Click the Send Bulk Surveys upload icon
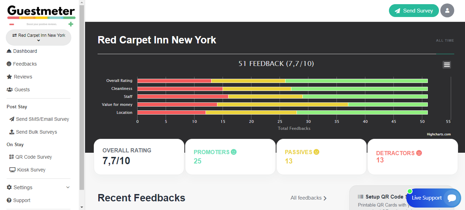The image size is (465, 210). (11, 132)
